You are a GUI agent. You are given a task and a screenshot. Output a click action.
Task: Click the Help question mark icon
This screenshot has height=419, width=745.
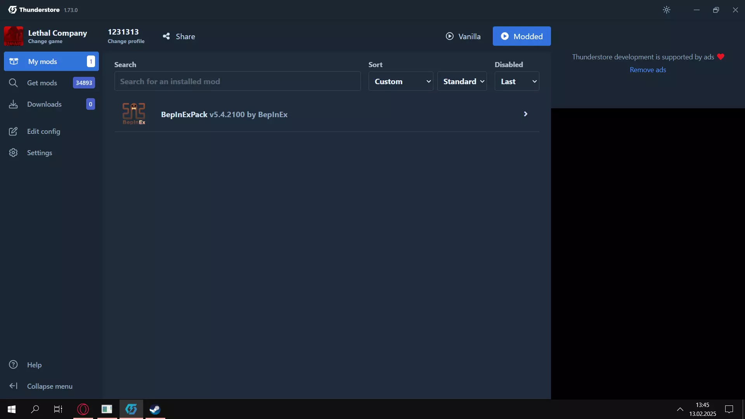[14, 365]
